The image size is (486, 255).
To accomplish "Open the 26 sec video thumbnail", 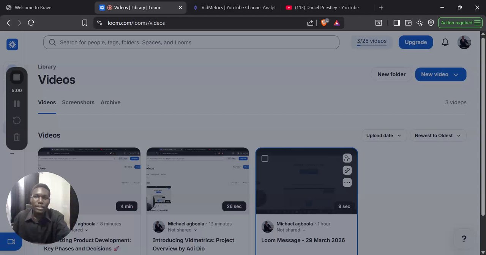I will point(198,181).
